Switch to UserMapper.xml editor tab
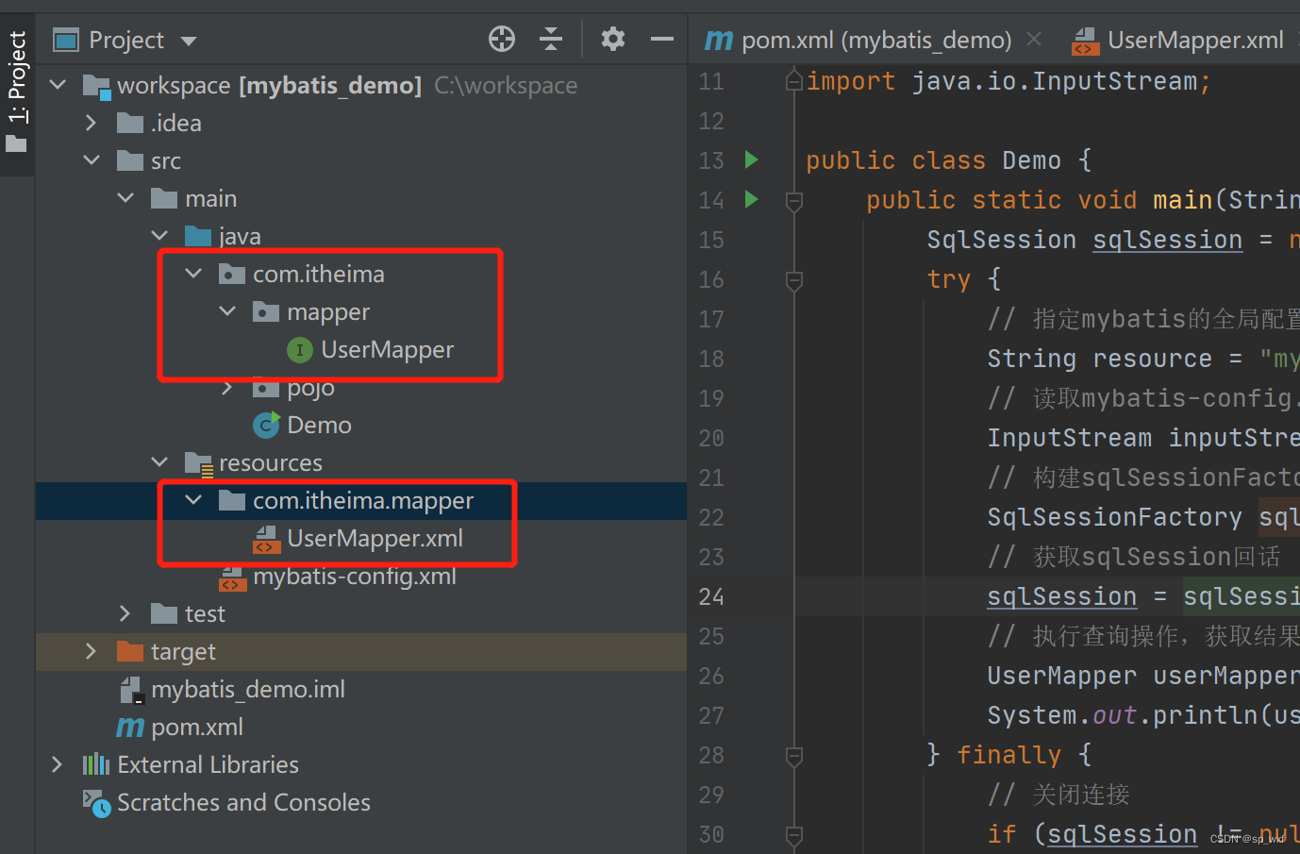 pyautogui.click(x=1178, y=40)
